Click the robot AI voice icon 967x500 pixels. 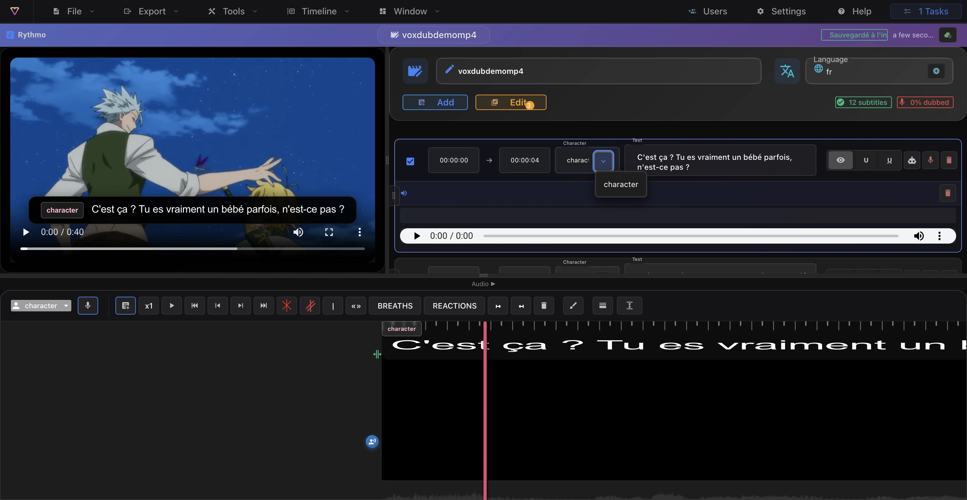click(x=912, y=160)
